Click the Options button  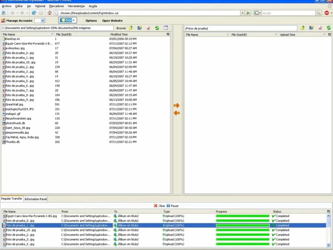[91, 20]
